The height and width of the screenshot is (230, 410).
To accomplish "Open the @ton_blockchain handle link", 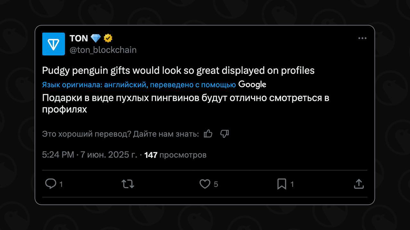I will pos(103,50).
